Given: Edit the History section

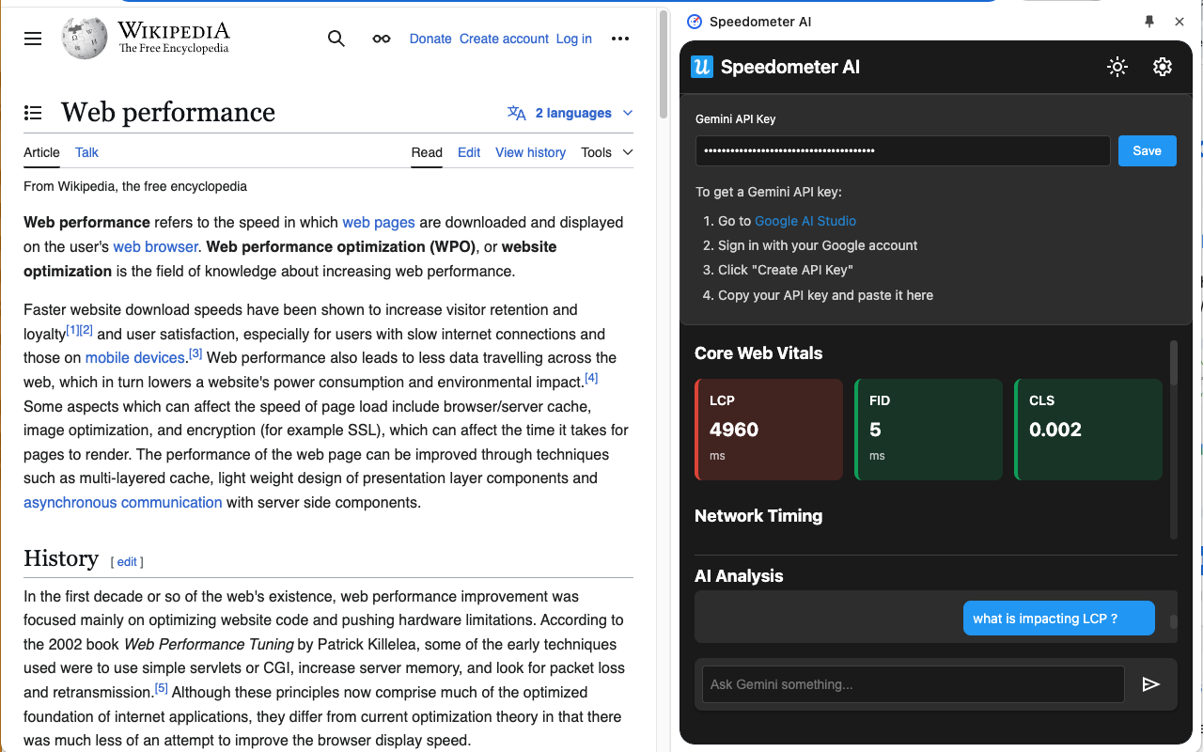Looking at the screenshot, I should [x=127, y=562].
